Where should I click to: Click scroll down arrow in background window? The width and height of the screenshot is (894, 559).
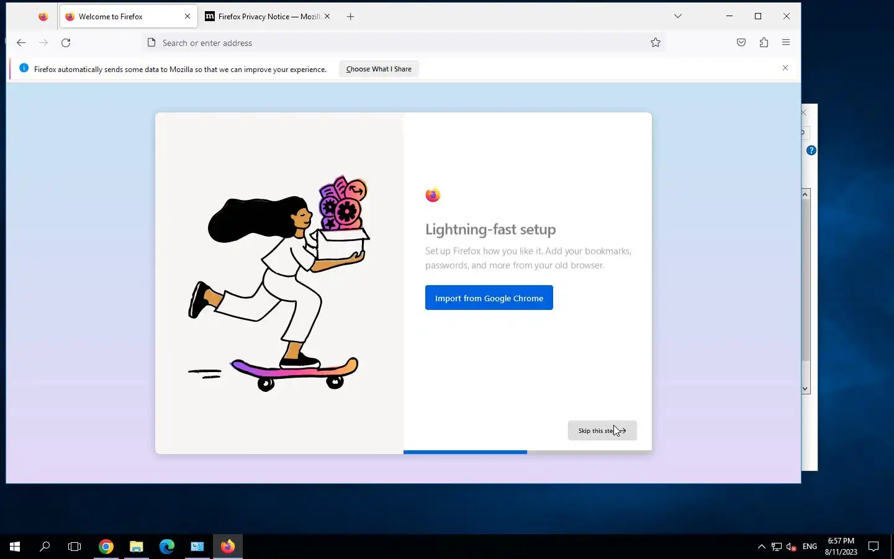pos(805,389)
